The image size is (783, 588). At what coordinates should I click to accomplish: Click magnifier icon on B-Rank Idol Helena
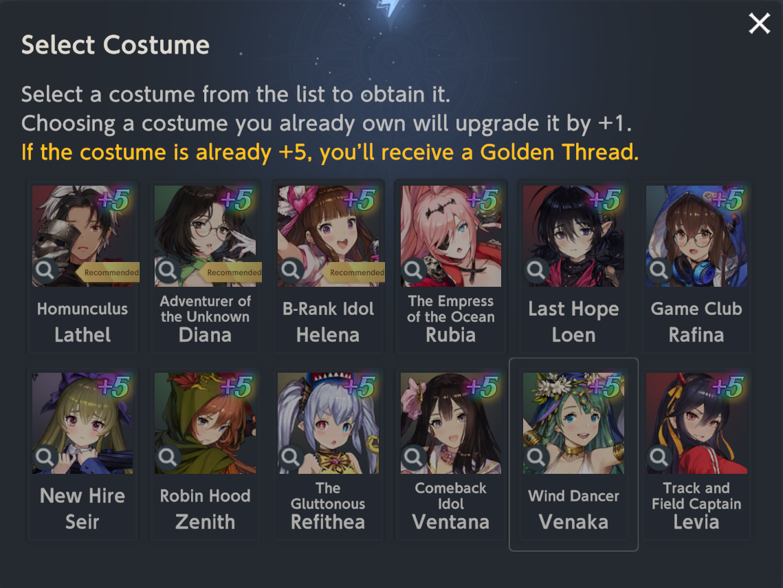pos(291,270)
